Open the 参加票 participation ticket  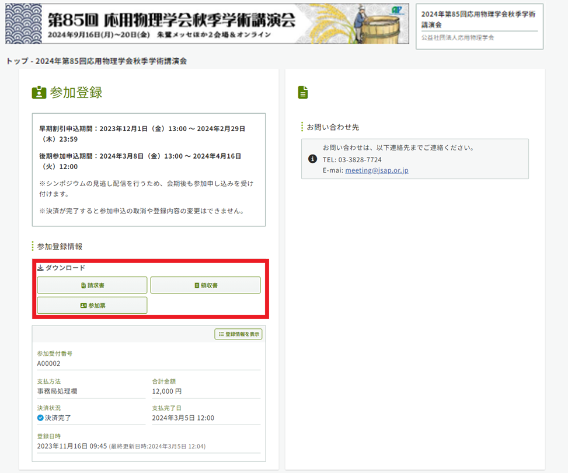(92, 305)
